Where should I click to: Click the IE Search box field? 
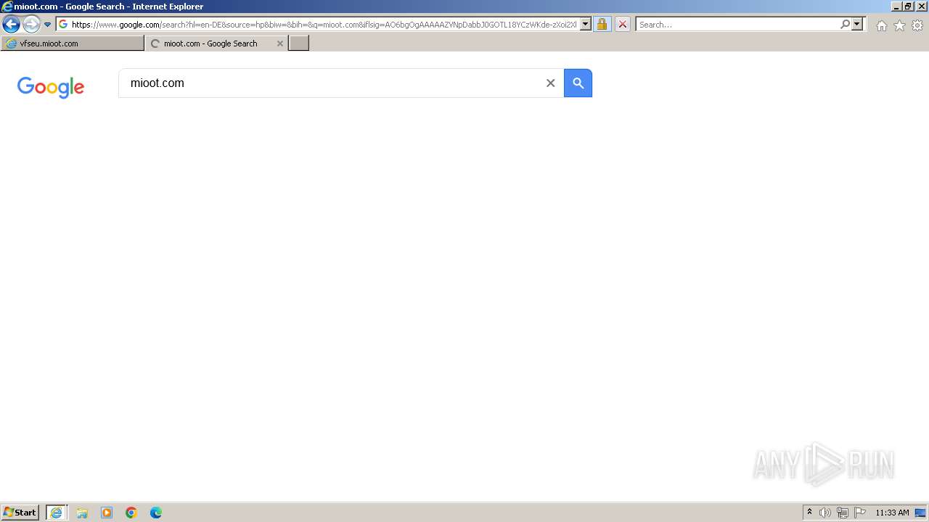(737, 25)
